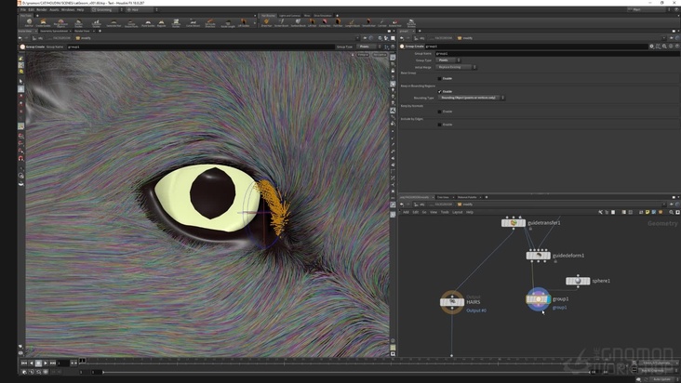This screenshot has width=681, height=383.
Task: Click the guidetransfer1 node icon
Action: pos(513,223)
